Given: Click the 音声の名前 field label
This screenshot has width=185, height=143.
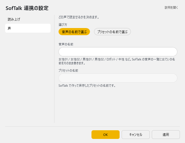Looking at the screenshot, I should click(x=66, y=44).
